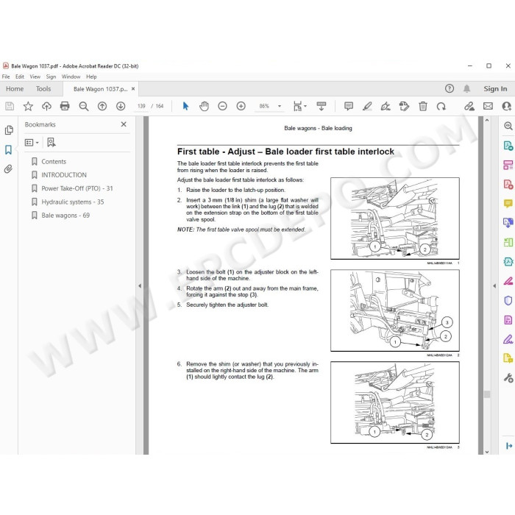Collapse the left navigation pane arrow

tap(140, 285)
